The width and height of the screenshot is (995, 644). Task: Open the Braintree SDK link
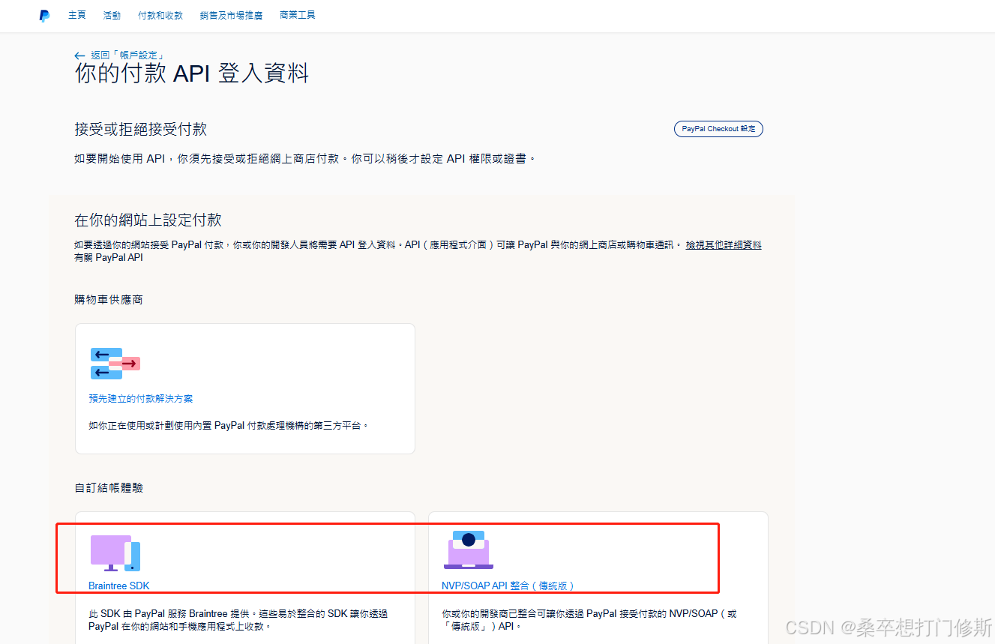[119, 586]
